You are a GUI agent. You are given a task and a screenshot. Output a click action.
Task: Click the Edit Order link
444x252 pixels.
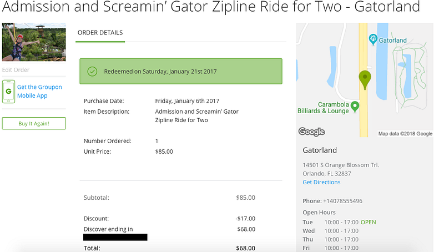tap(16, 70)
